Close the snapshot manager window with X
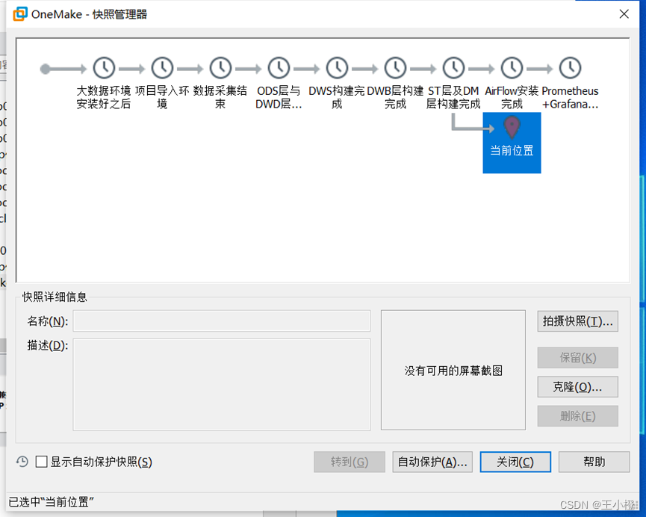Viewport: 646px width, 517px height. pyautogui.click(x=624, y=14)
